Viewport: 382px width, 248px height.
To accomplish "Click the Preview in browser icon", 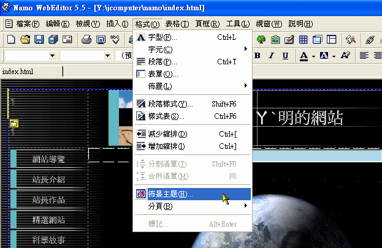I will (101, 39).
